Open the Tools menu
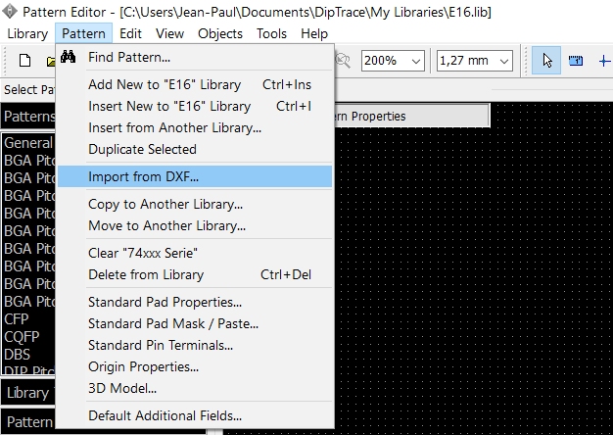 pyautogui.click(x=271, y=33)
